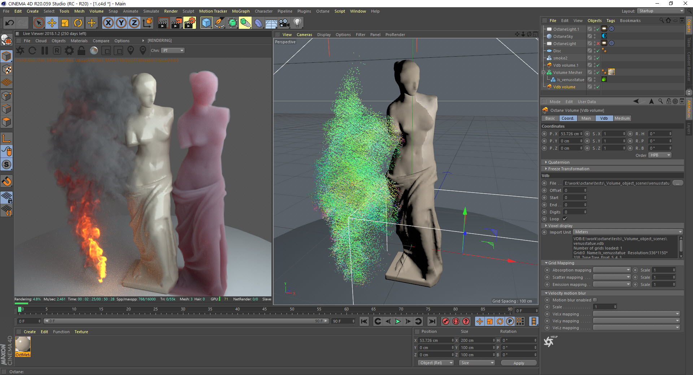Click the Render View clapperboard icon
The image size is (693, 375).
click(x=163, y=23)
